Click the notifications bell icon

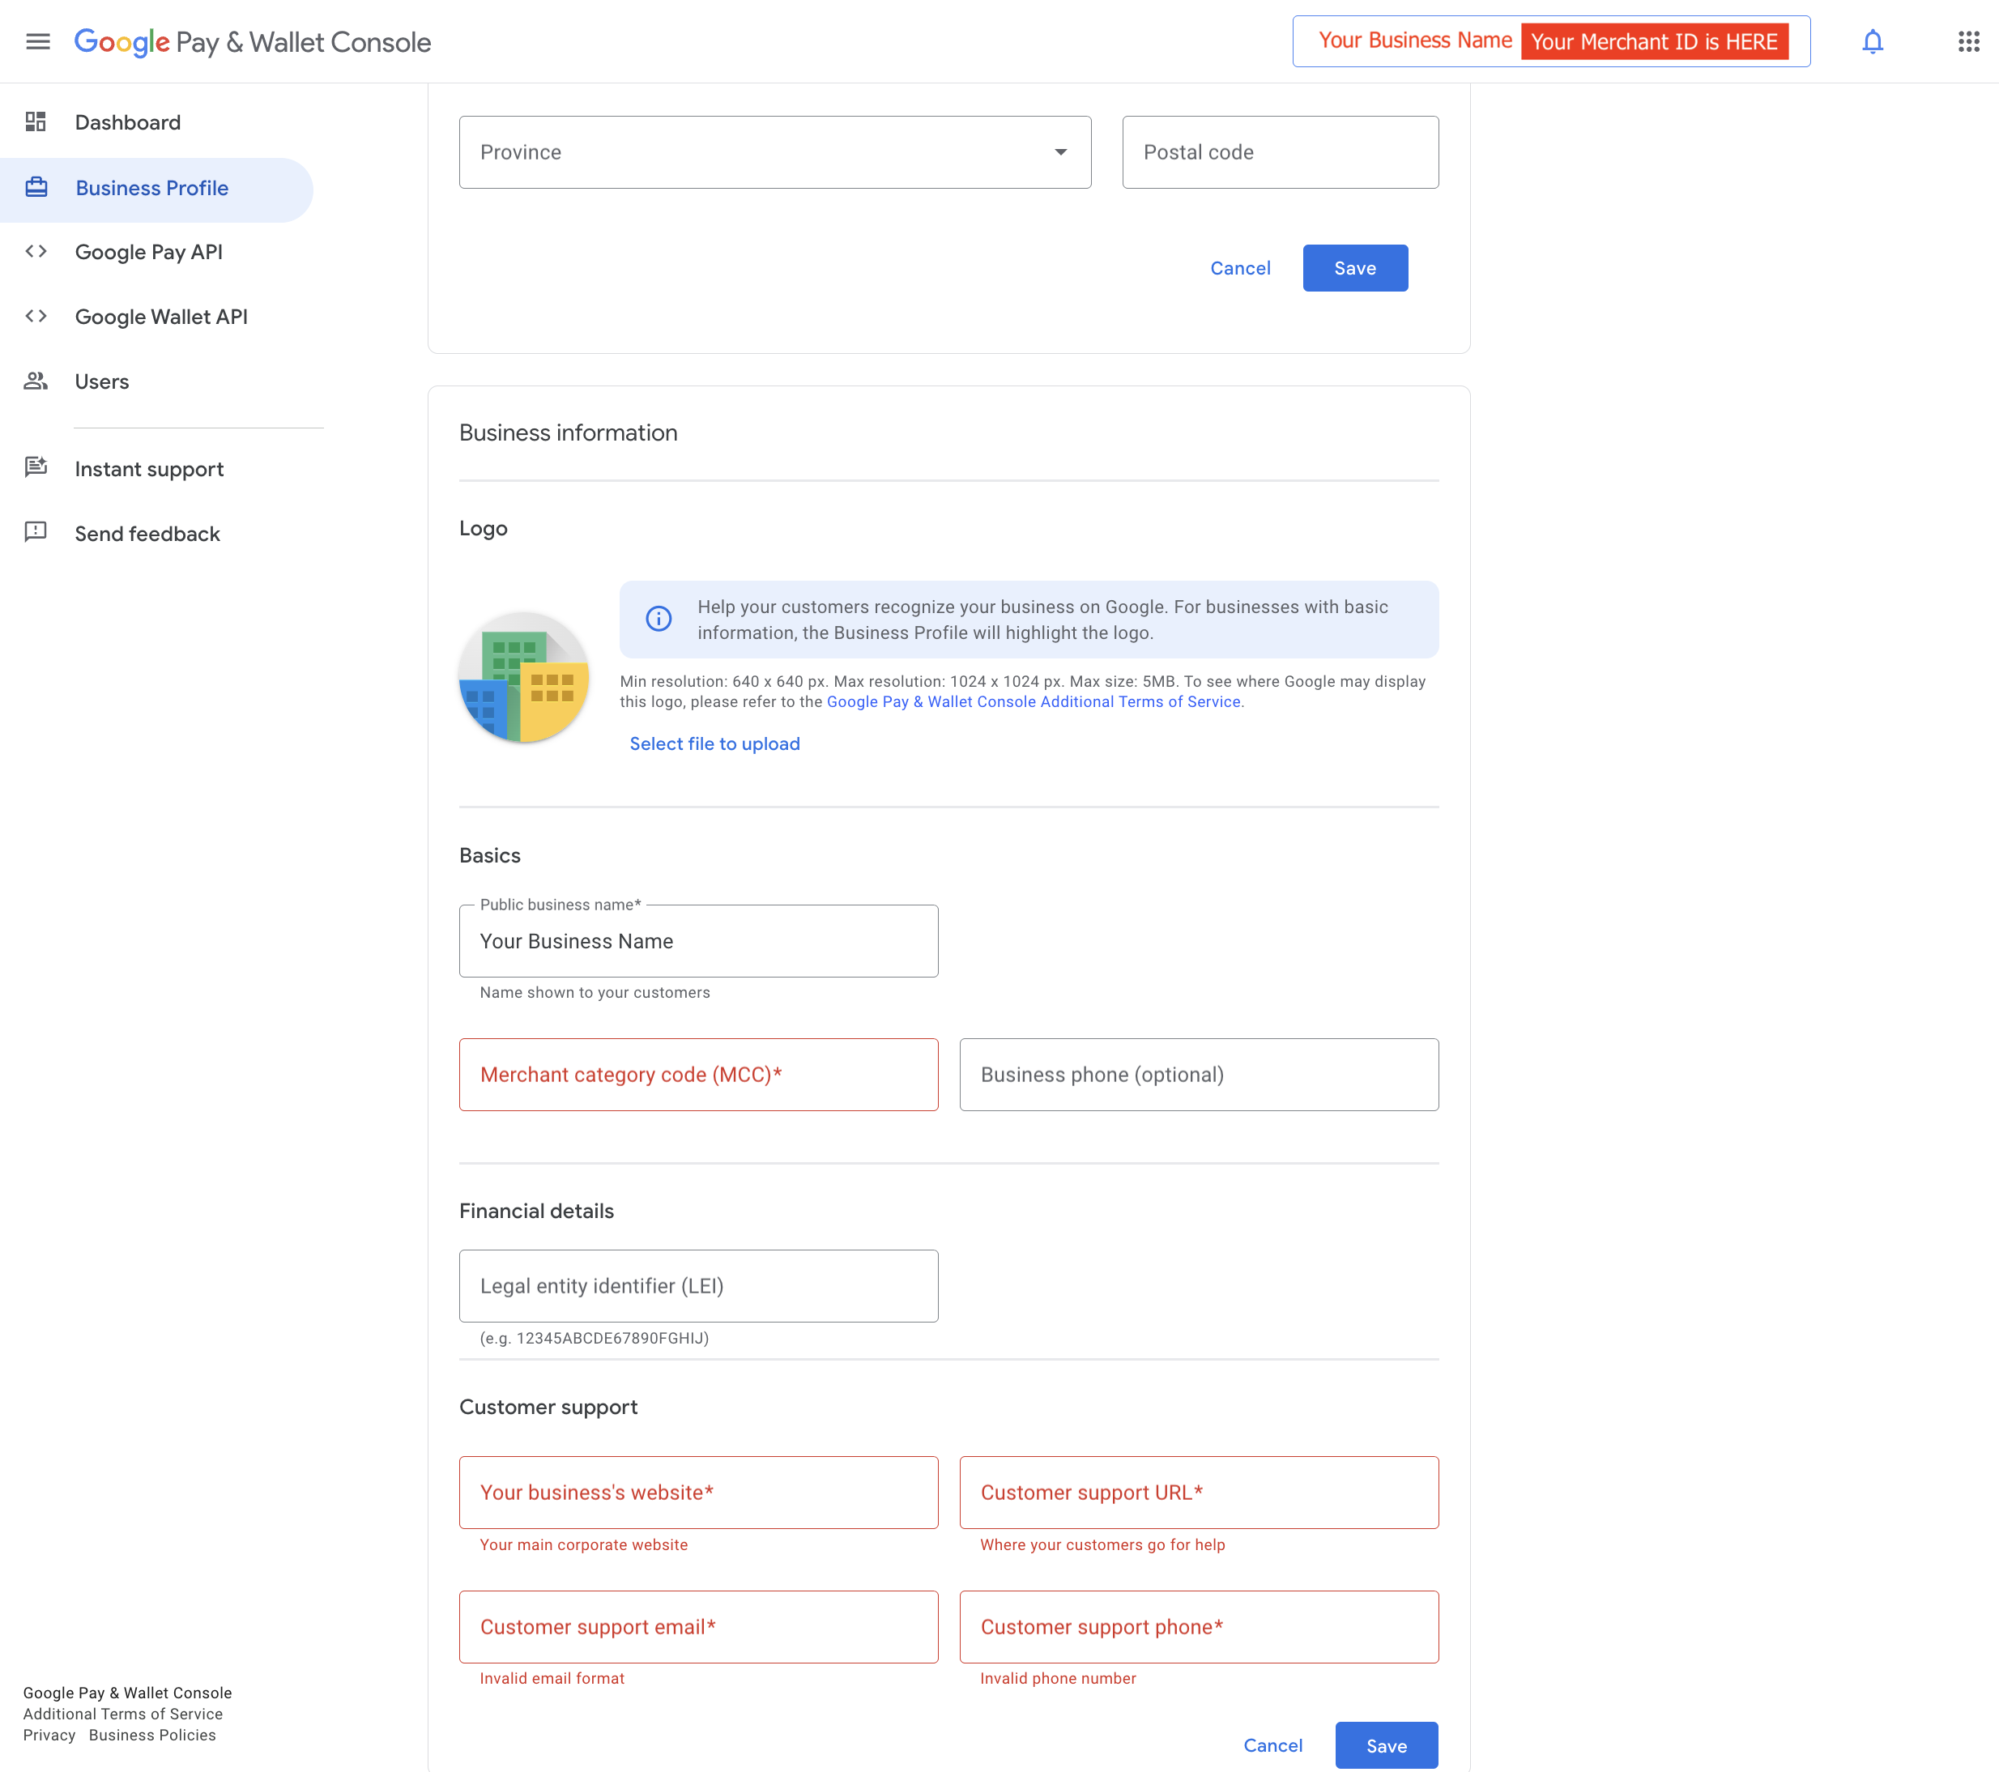tap(1872, 42)
